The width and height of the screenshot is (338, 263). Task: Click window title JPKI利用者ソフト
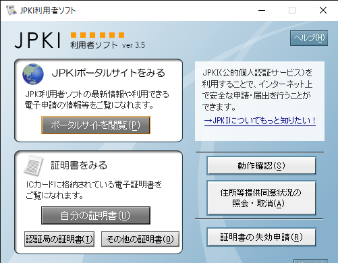click(48, 10)
